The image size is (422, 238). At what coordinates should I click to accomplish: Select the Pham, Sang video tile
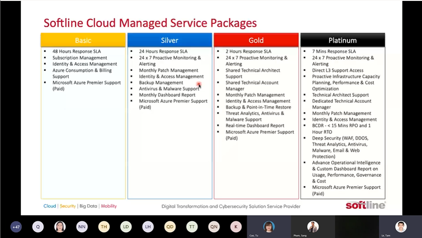(x=313, y=227)
